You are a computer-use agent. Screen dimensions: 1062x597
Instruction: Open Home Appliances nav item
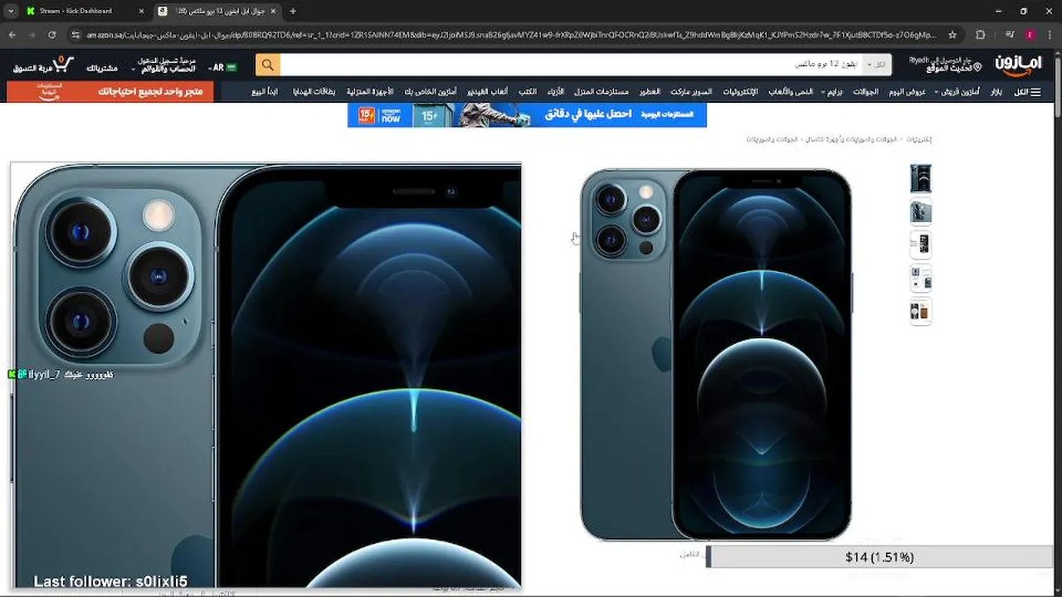(370, 92)
